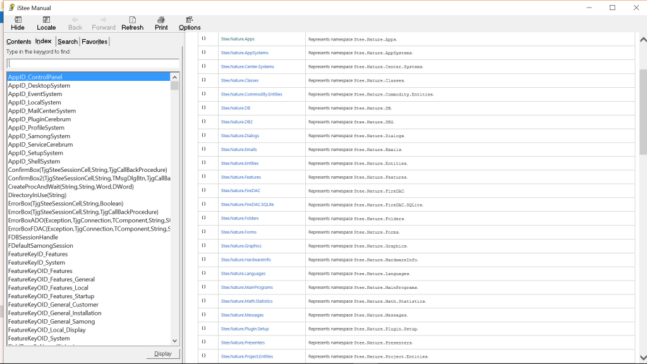Click the Display button
The image size is (647, 364).
click(x=162, y=354)
